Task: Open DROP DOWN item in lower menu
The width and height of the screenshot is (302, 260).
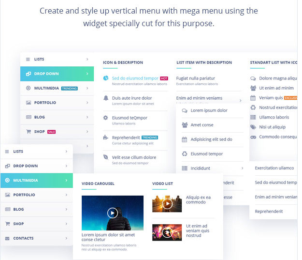Action: 37,166
